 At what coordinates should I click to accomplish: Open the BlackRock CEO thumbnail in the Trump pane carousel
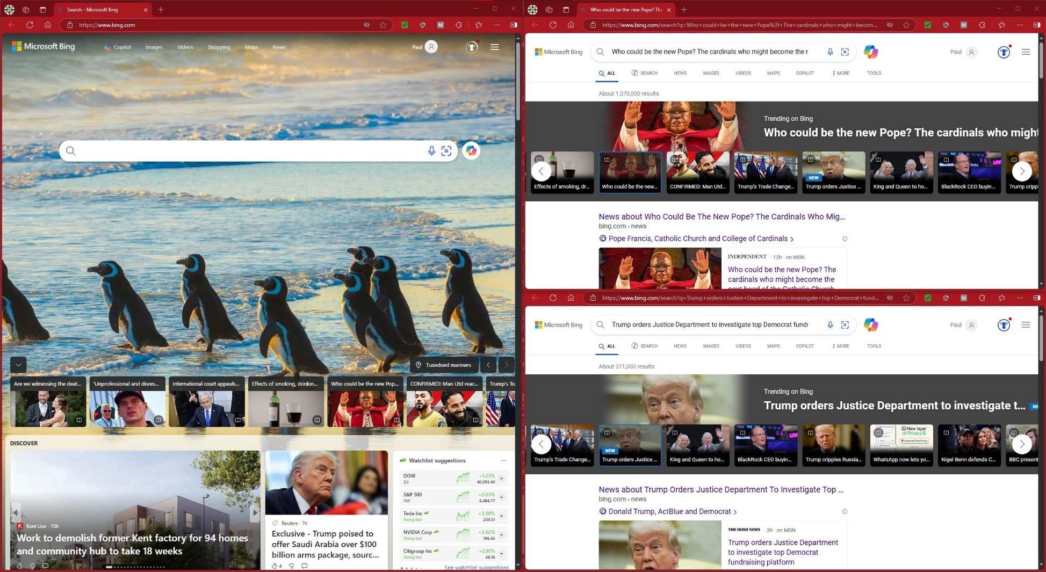[766, 445]
